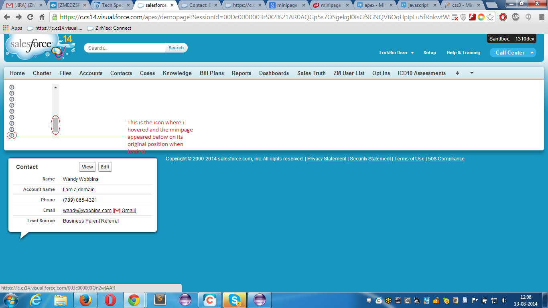Open the Dashboards tab

pos(274,73)
